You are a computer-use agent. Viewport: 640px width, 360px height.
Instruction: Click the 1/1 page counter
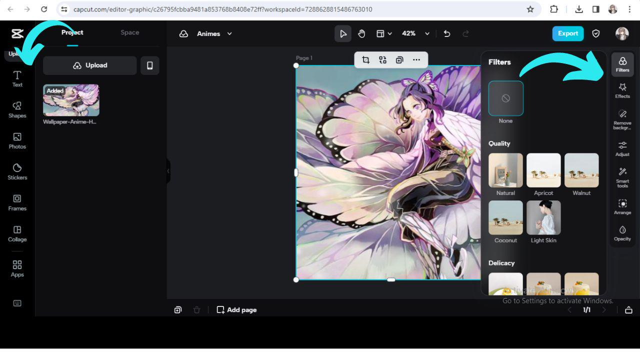click(x=587, y=310)
